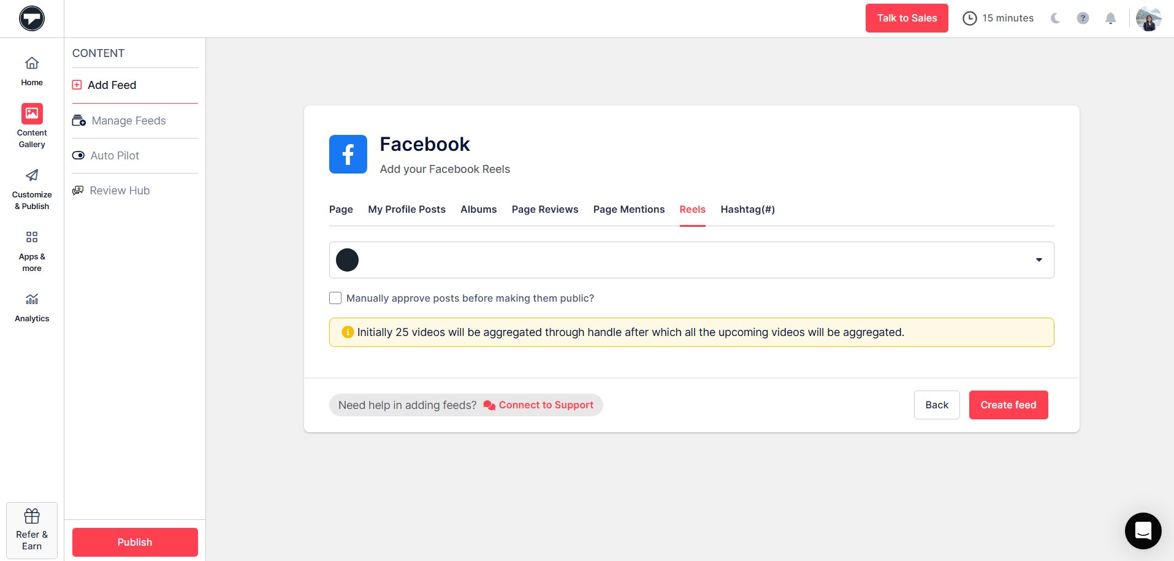Open notifications bell icon
Screen dimensions: 1174x561
pos(1110,18)
